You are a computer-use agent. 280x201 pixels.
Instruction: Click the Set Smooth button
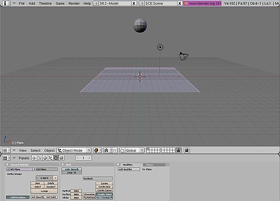[x=38, y=197]
